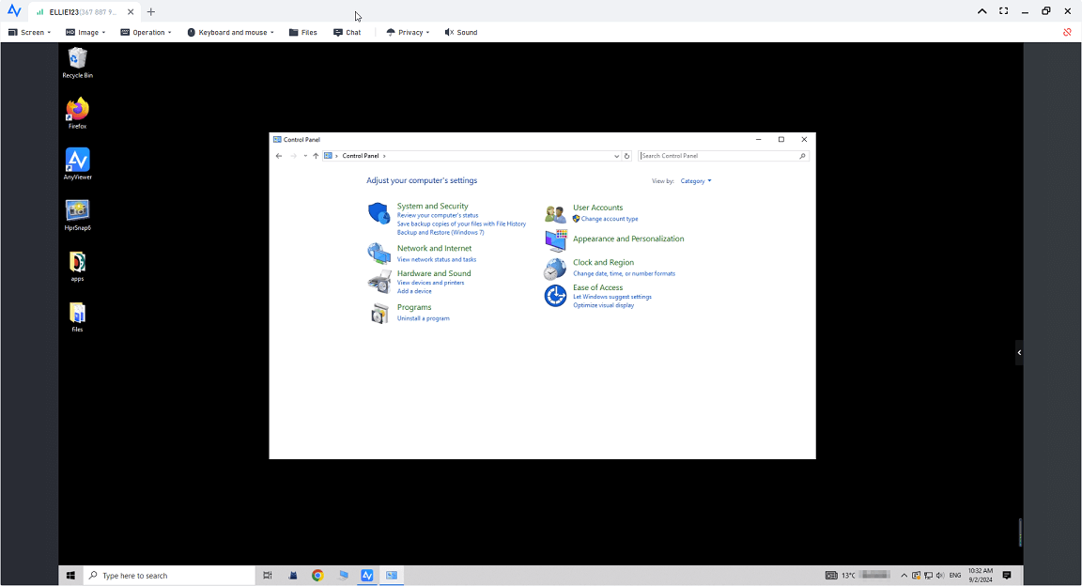Screen dimensions: 1082x586
Task: Click the Clock and Region icon
Action: (555, 270)
